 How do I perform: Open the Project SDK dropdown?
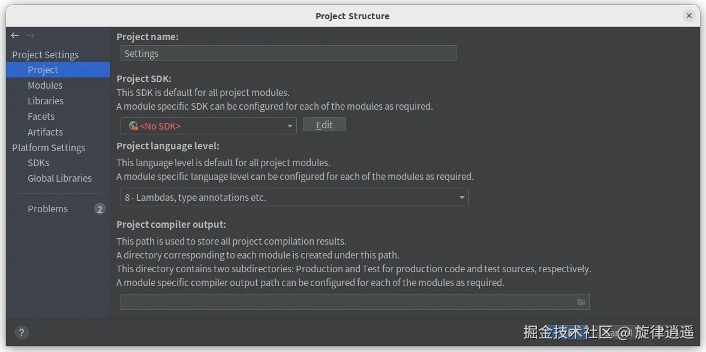tap(208, 126)
